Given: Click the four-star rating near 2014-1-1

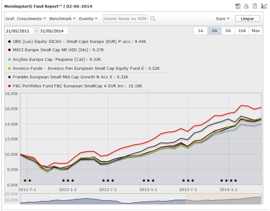Looking at the screenshot, I should (x=228, y=180).
